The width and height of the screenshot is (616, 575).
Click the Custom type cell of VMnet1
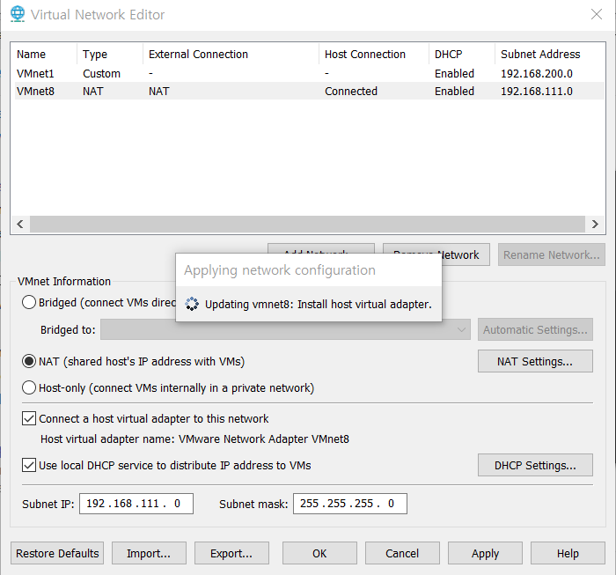click(101, 73)
